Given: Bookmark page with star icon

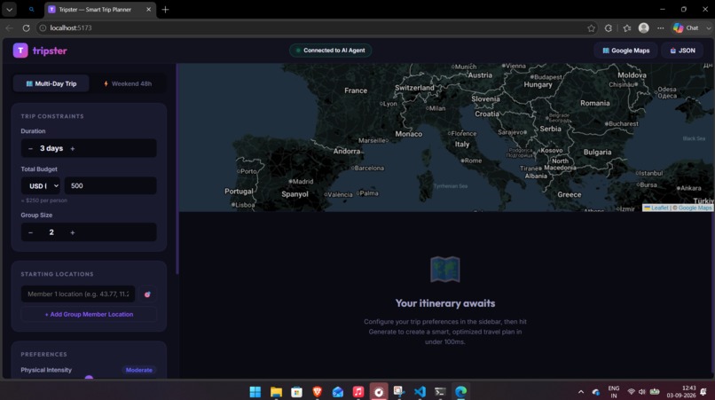Looking at the screenshot, I should [591, 27].
